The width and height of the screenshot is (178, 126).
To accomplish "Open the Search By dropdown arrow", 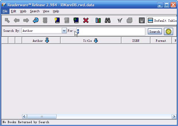I will click(x=64, y=31).
